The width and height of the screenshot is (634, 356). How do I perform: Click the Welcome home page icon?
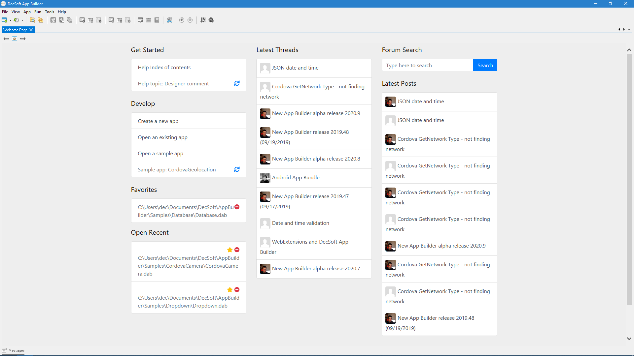coord(15,39)
